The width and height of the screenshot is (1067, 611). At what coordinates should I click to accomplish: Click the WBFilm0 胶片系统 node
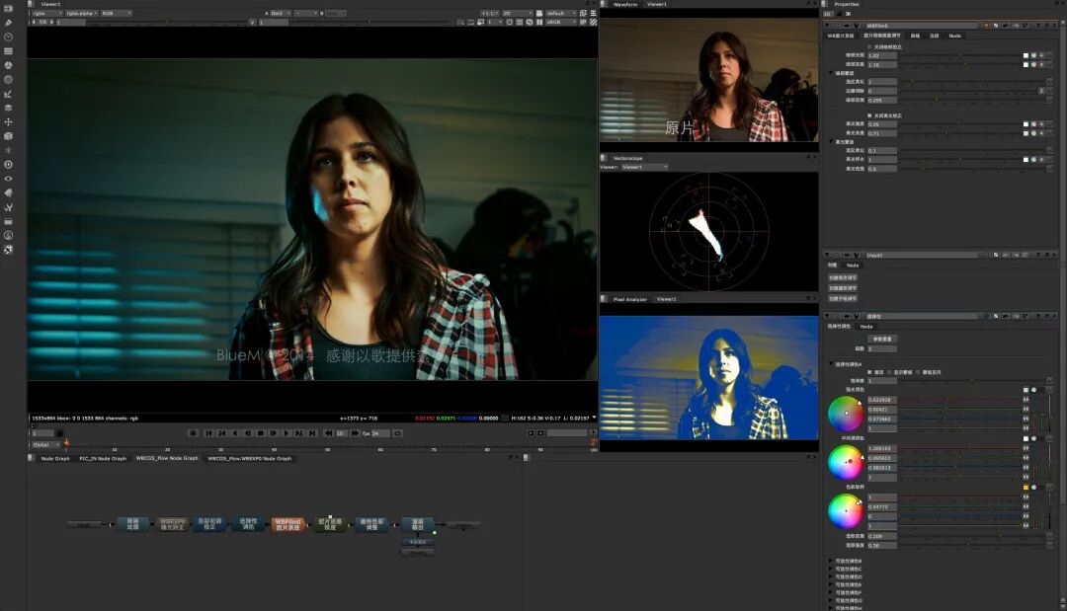point(288,524)
